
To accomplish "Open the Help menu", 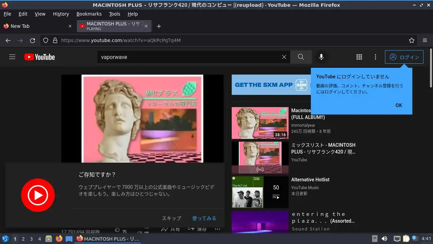I will (x=133, y=14).
